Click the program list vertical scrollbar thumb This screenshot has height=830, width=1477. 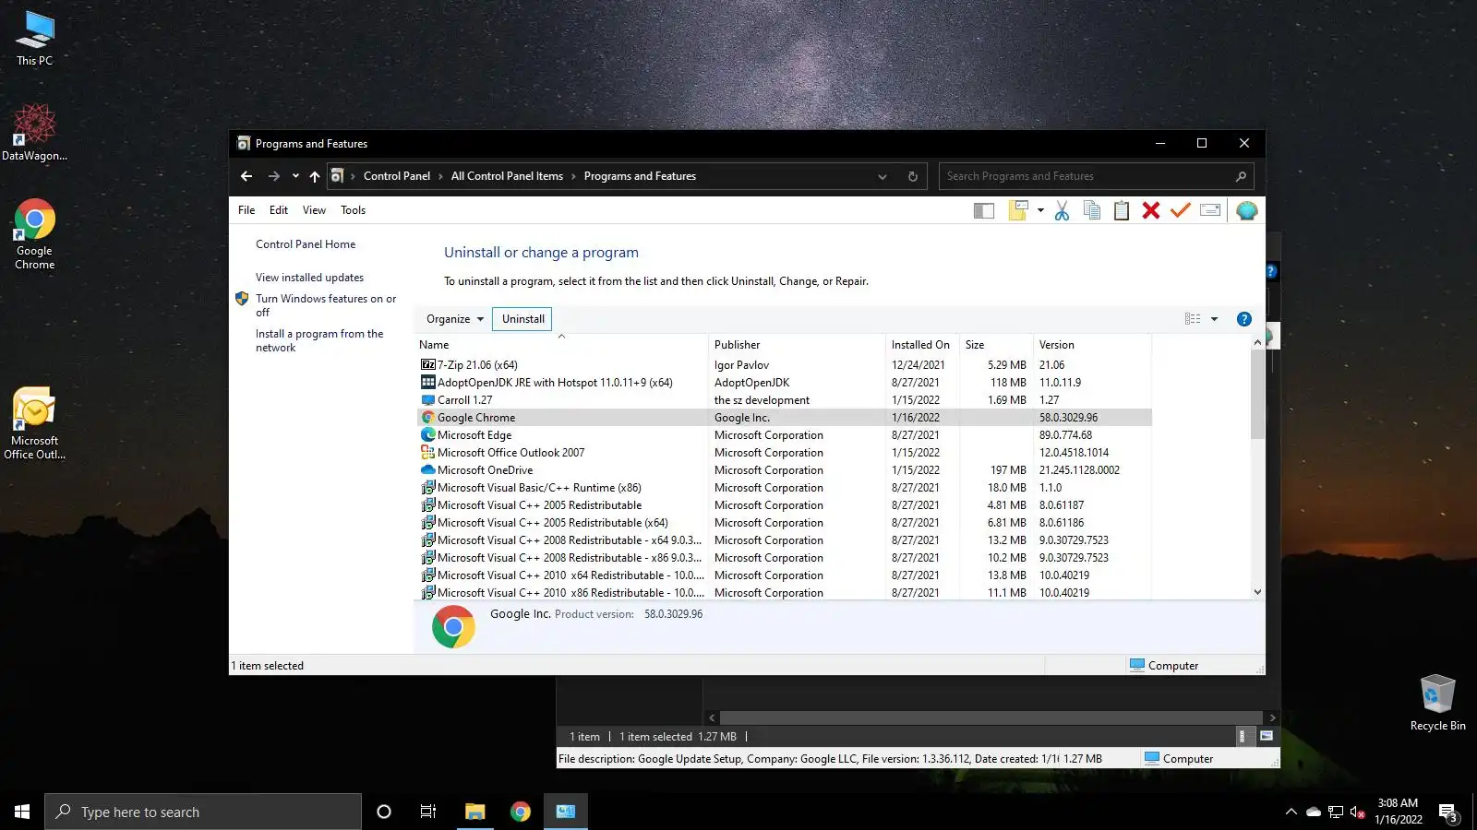pos(1257,395)
